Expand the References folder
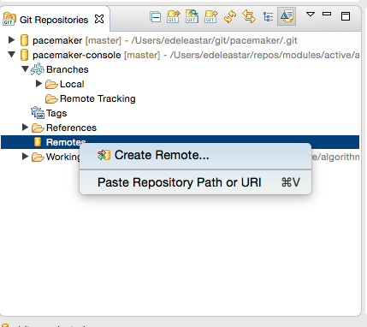 point(25,127)
